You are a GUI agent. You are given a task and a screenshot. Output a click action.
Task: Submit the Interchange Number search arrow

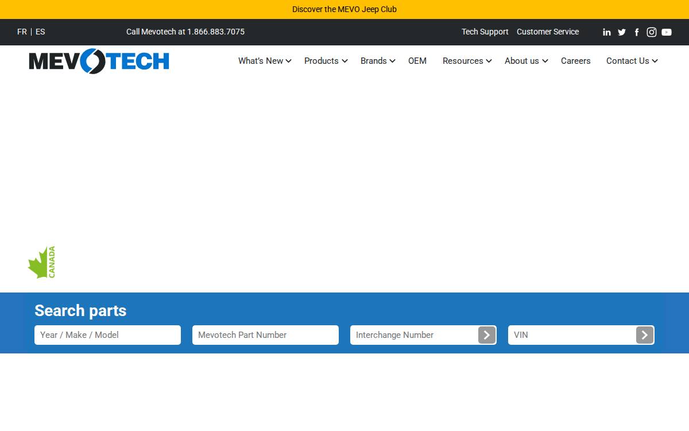487,335
